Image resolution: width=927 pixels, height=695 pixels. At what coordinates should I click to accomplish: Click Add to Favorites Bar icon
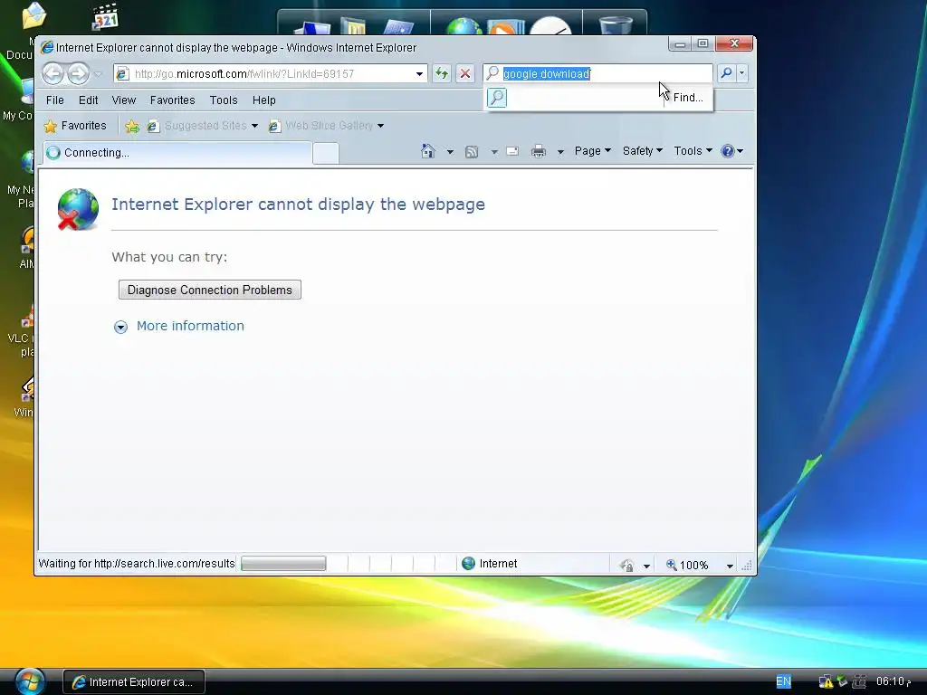pyautogui.click(x=132, y=126)
